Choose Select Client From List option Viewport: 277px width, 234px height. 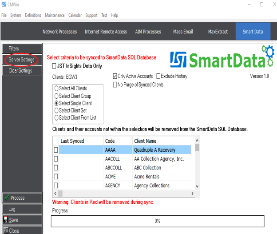pyautogui.click(x=56, y=118)
